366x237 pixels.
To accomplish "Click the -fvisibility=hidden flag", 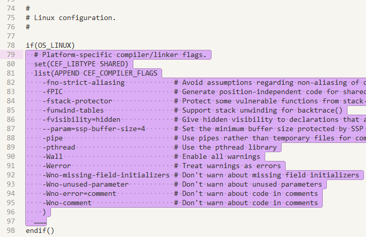I will [x=81, y=119].
